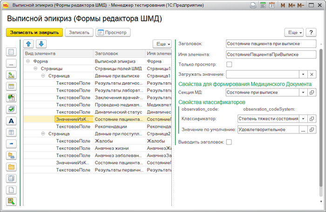Click the printer link icon in title bar
The image size is (326, 212).
tap(253, 5)
